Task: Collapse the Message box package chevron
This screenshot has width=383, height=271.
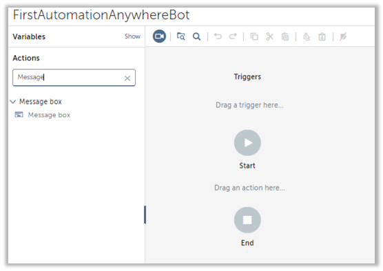Action: click(13, 102)
